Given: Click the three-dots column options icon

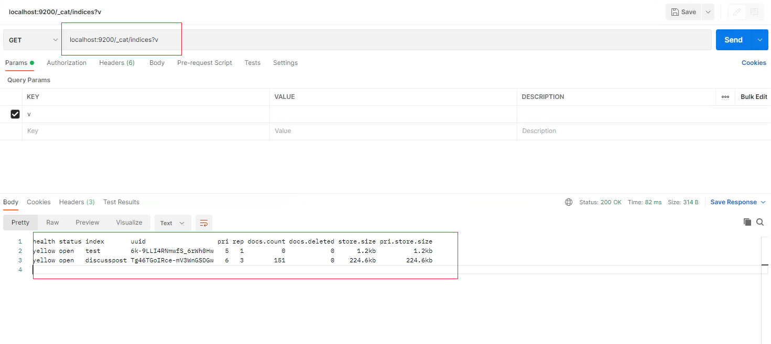Looking at the screenshot, I should point(725,97).
